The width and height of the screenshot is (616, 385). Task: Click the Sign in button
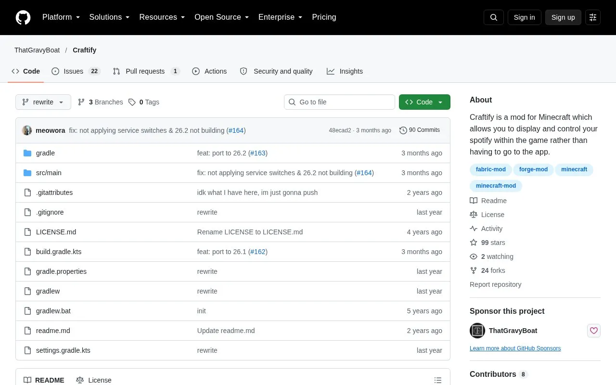point(524,17)
